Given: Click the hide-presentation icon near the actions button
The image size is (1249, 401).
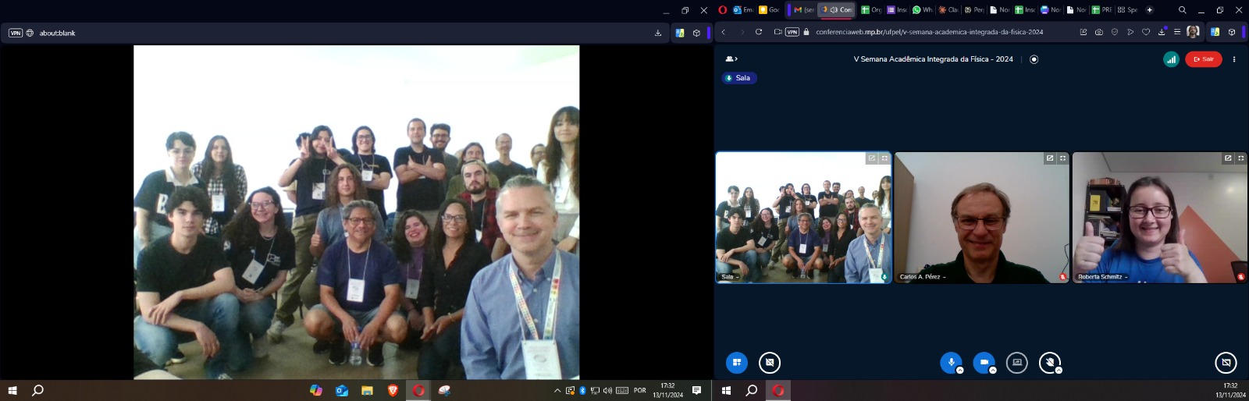Looking at the screenshot, I should pyautogui.click(x=770, y=363).
